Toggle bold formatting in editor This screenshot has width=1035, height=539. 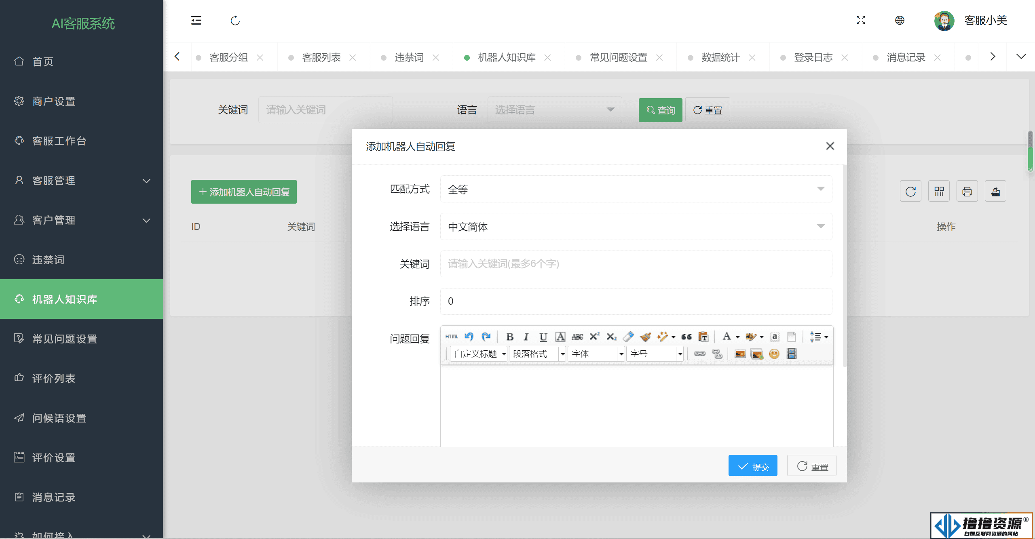[x=510, y=337]
